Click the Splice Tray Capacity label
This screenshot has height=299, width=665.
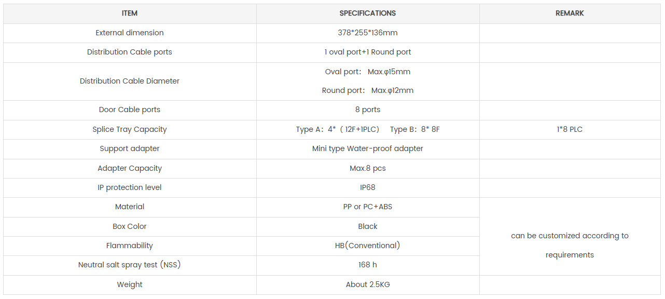tap(130, 129)
